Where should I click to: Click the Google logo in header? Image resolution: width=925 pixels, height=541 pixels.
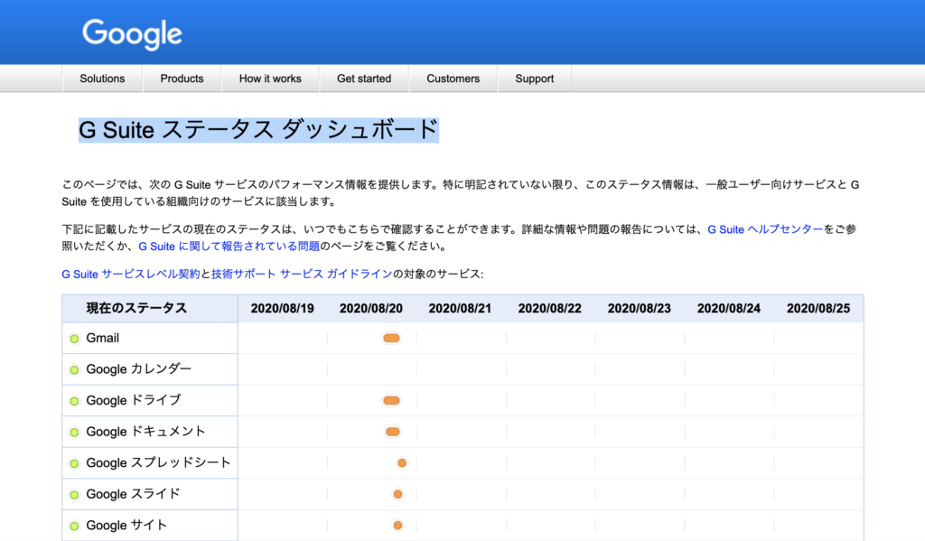click(132, 34)
